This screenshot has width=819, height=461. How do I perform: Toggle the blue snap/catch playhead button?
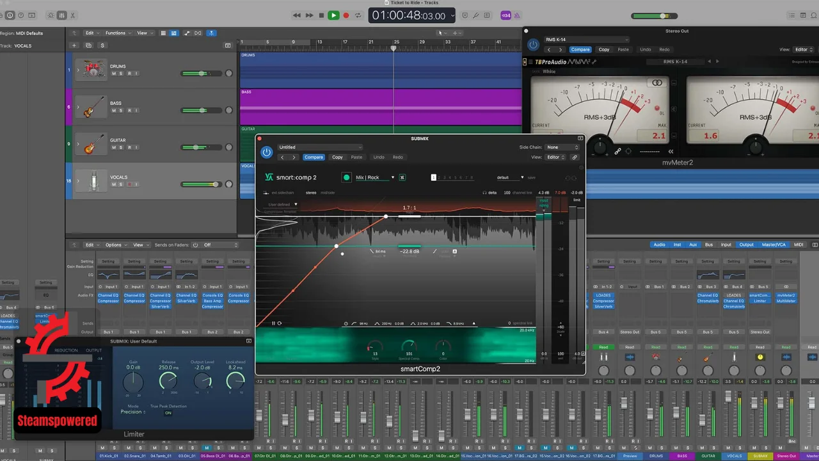(x=211, y=33)
